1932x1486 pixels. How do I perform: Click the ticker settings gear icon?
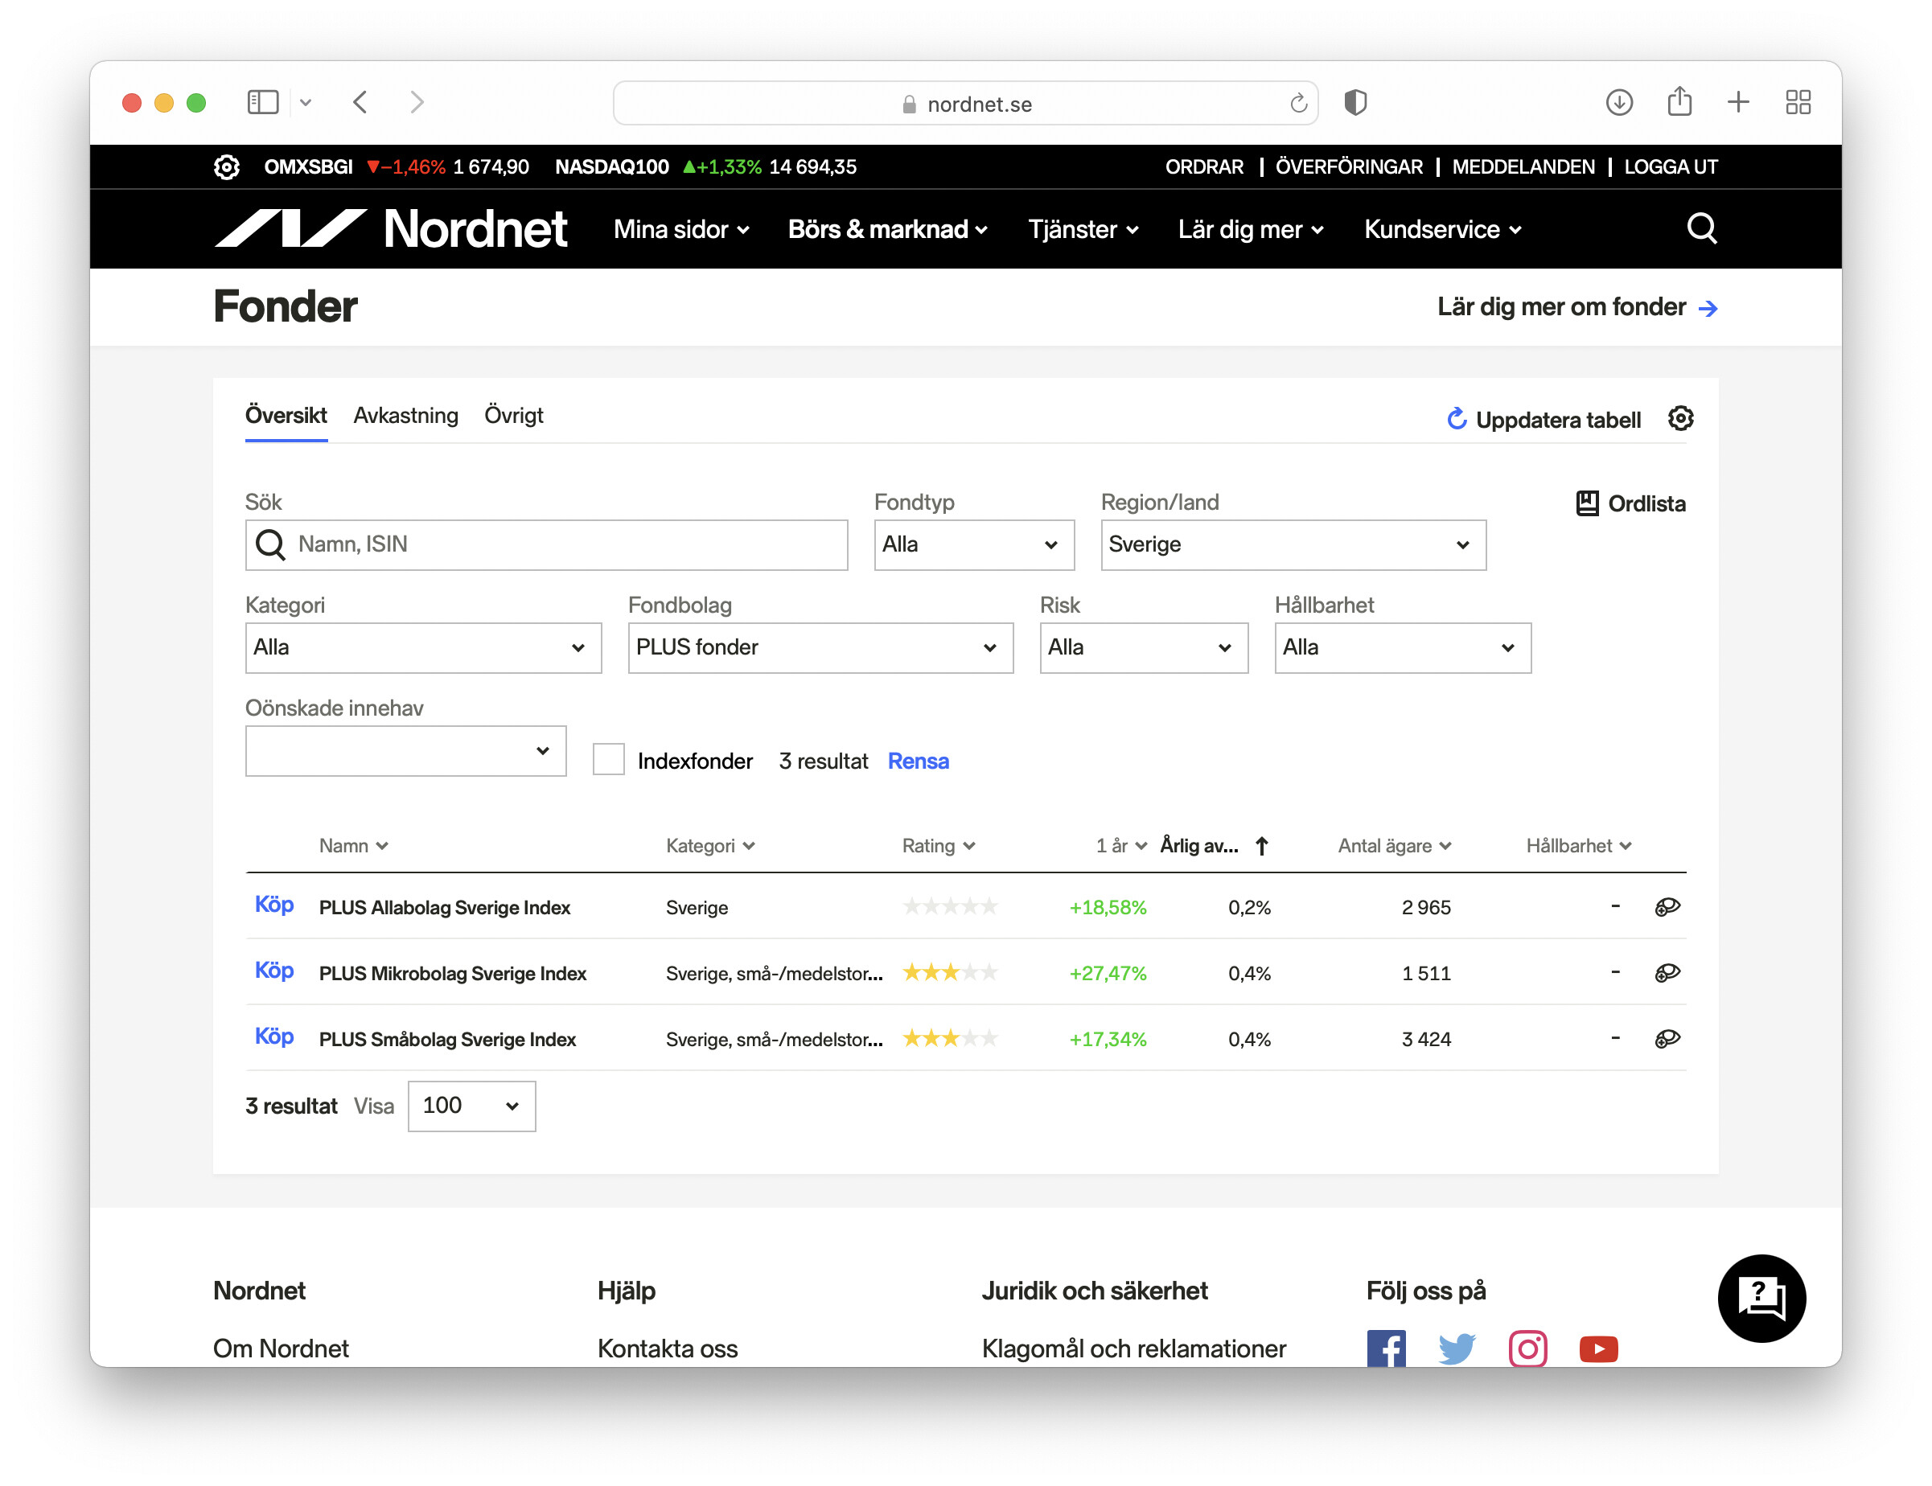pyautogui.click(x=227, y=166)
